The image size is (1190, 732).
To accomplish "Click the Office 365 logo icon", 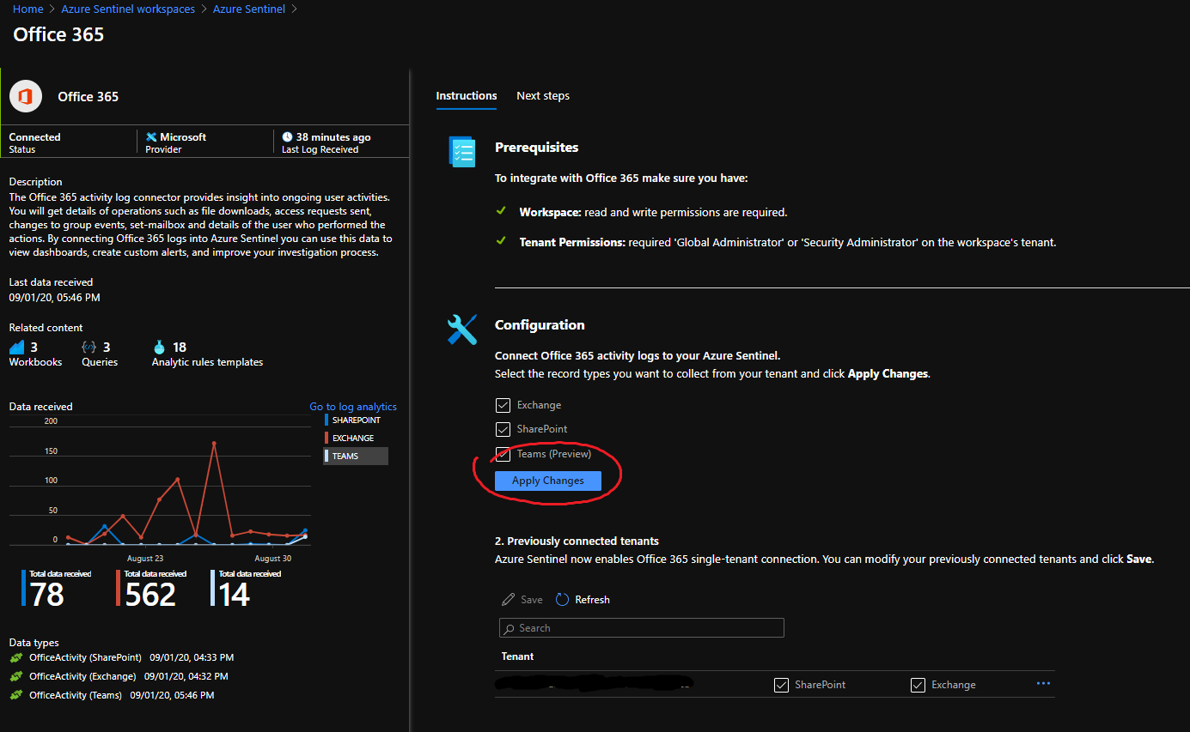I will tap(26, 96).
